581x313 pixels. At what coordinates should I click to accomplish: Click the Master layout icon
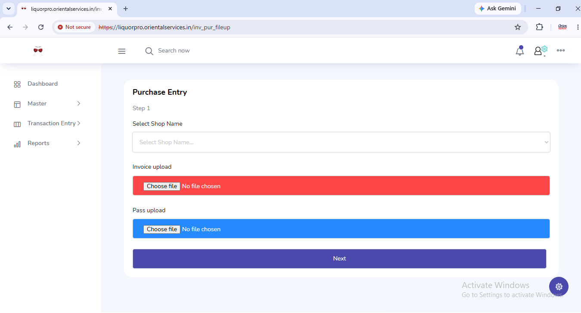[x=17, y=104]
